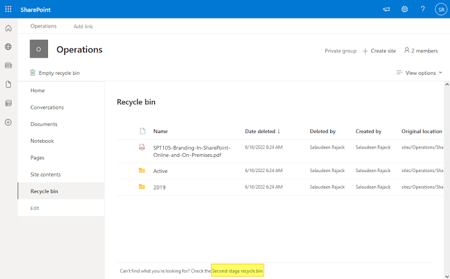450x279 pixels.
Task: Go to SharePoint home icon in sidebar
Action: click(8, 28)
